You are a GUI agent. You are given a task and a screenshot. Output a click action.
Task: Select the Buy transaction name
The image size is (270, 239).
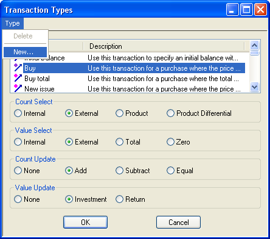30,68
